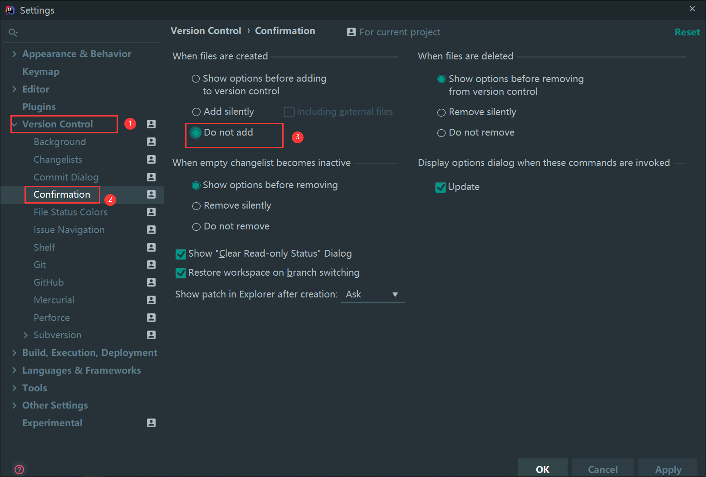Viewport: 706px width, 477px height.
Task: Expand the Subversion tree node
Action: (x=25, y=335)
